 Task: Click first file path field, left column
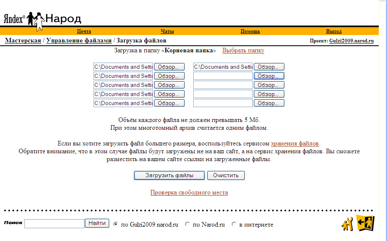[123, 67]
